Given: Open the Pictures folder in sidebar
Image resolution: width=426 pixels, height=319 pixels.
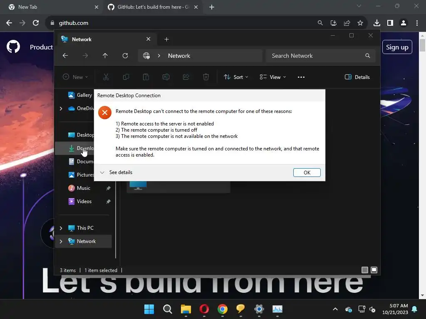Looking at the screenshot, I should 82,175.
